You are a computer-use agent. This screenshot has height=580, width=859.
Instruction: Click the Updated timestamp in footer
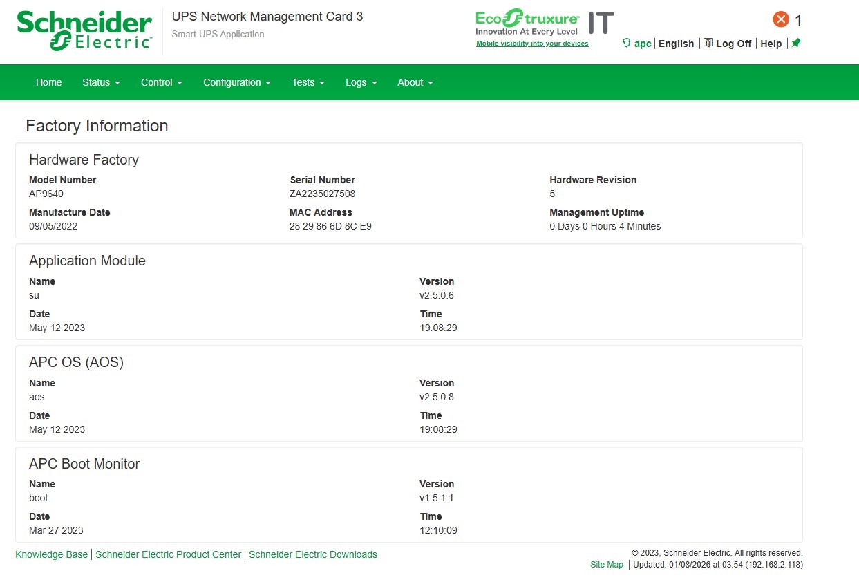(x=718, y=565)
